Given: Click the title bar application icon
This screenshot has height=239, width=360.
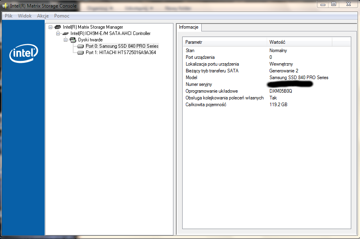Looking at the screenshot, I should click(x=5, y=6).
